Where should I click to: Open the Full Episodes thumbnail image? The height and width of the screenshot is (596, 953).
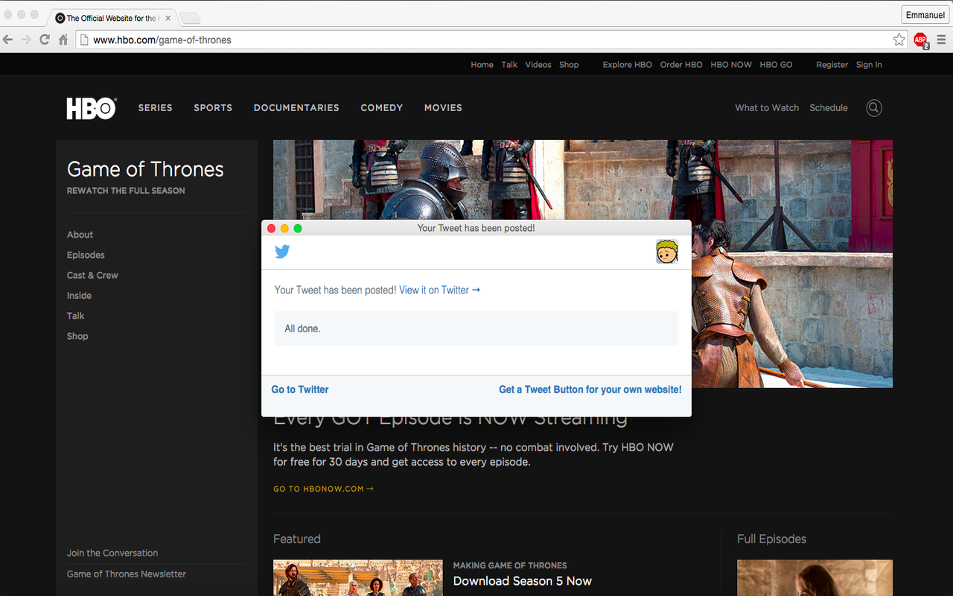coord(815,578)
